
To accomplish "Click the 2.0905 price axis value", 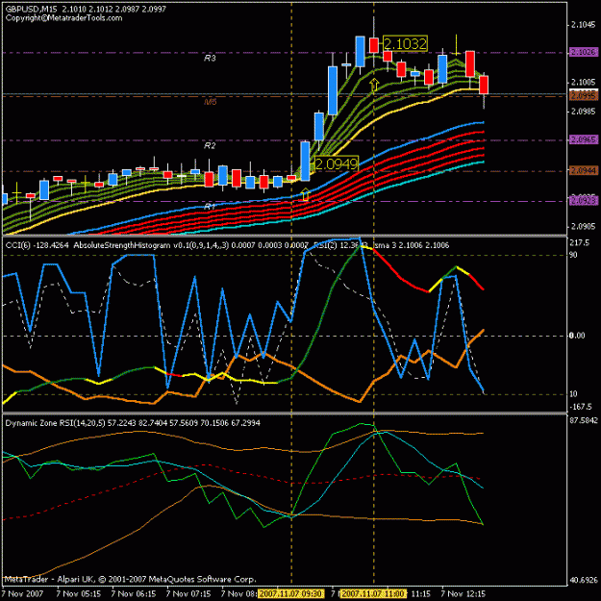I will (x=584, y=226).
